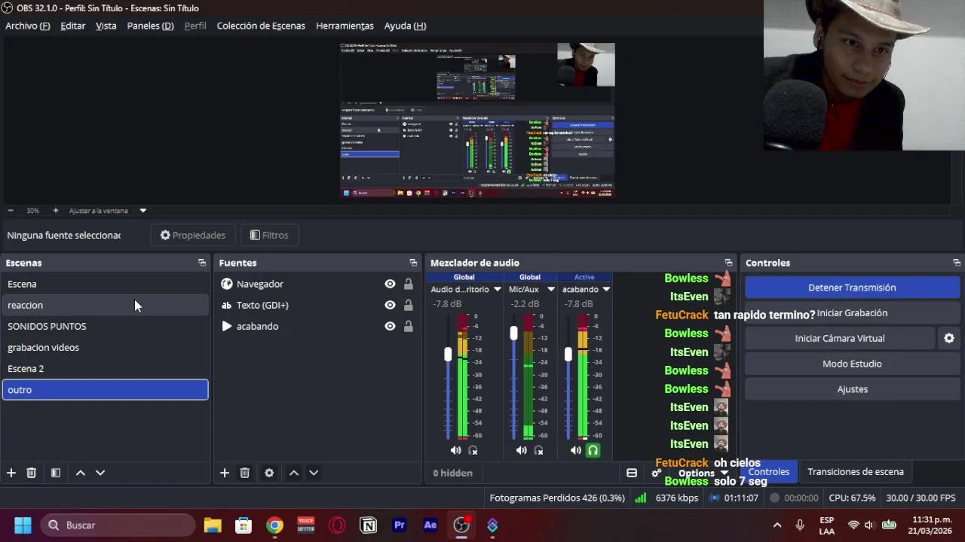Image resolution: width=965 pixels, height=542 pixels.
Task: Open the Archivo menu
Action: [x=28, y=26]
